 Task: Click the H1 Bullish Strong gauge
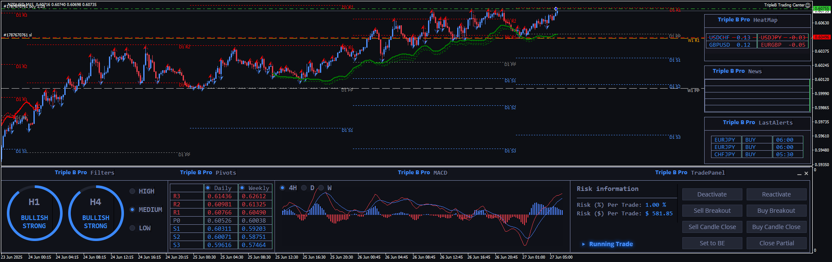[34, 213]
